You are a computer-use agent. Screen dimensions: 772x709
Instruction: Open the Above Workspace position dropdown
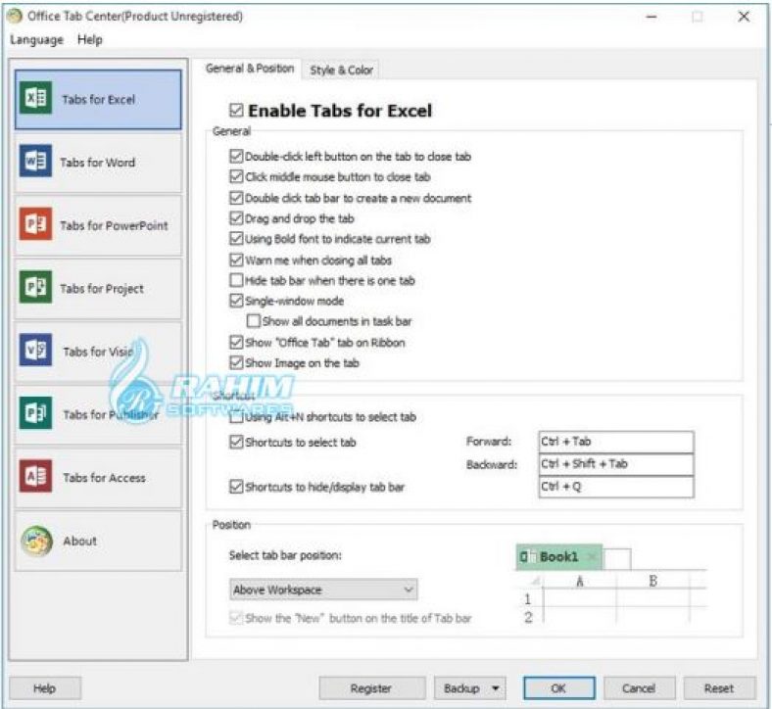323,590
